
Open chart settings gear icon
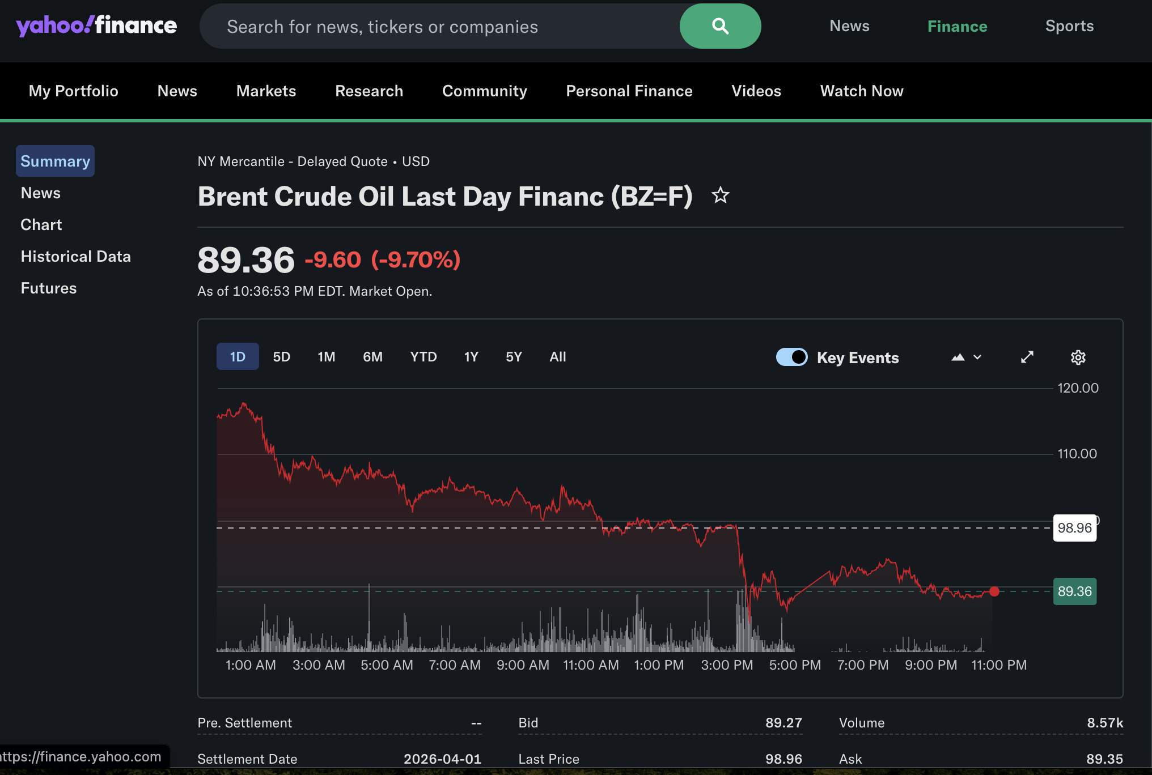(x=1078, y=357)
